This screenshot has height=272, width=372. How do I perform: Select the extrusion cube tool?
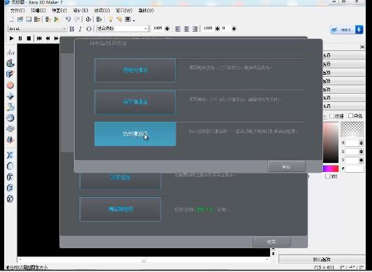pyautogui.click(x=10, y=74)
